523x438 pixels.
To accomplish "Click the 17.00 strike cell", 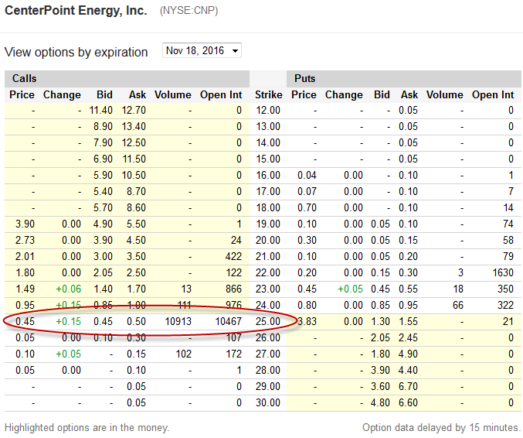I will (268, 191).
